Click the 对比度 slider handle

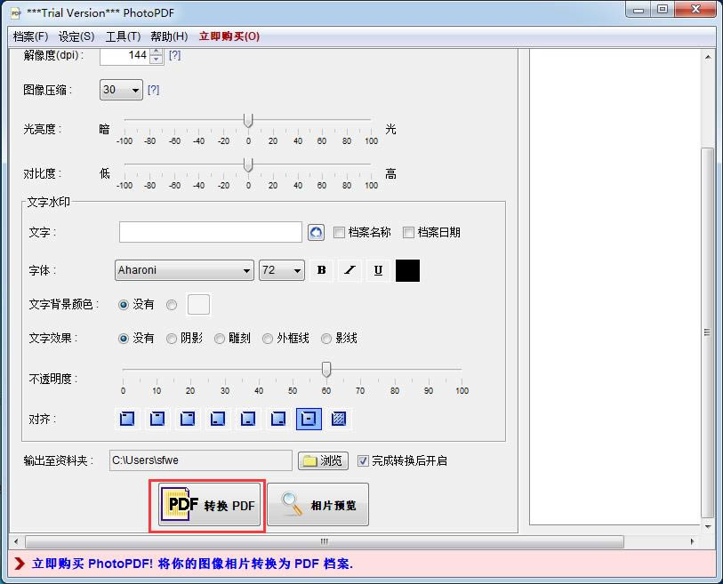tap(248, 165)
